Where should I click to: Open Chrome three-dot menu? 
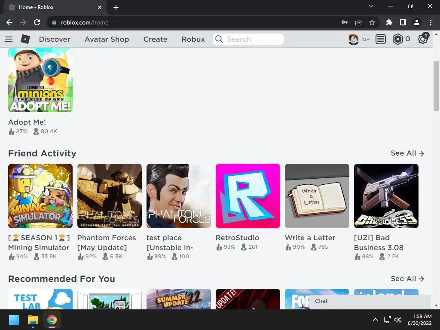pos(431,22)
